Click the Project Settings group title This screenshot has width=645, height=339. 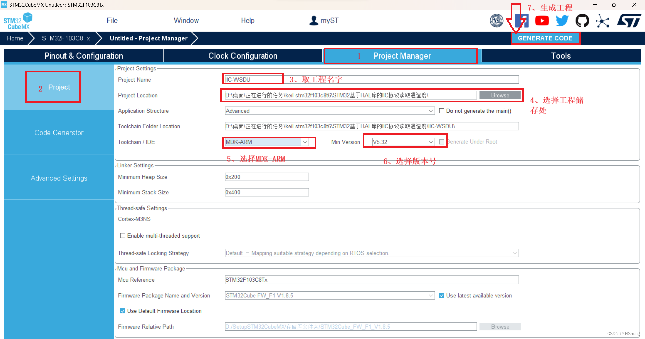tap(136, 69)
